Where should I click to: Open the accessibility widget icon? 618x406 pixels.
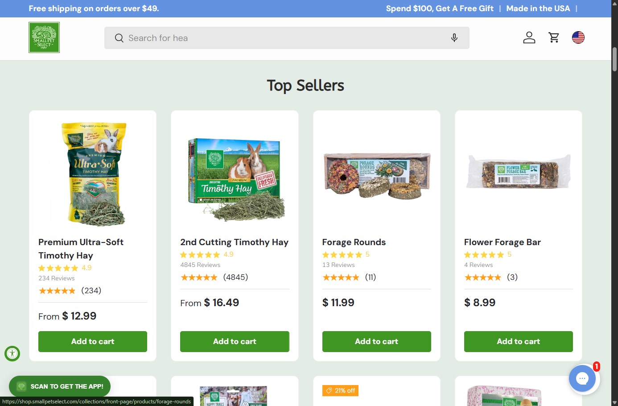[x=12, y=354]
